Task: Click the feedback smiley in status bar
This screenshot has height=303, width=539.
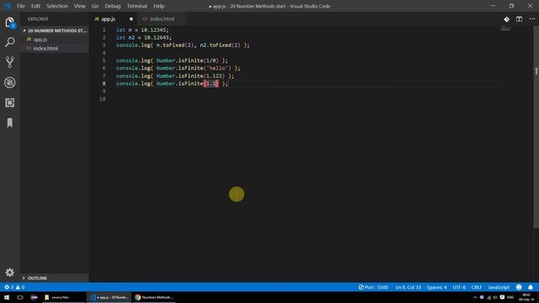Action: coord(519,287)
